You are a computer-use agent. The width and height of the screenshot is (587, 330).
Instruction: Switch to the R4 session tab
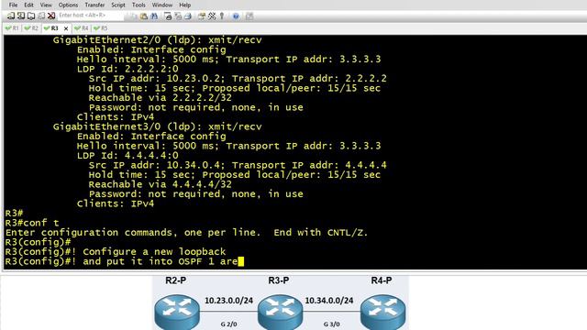[x=82, y=28]
